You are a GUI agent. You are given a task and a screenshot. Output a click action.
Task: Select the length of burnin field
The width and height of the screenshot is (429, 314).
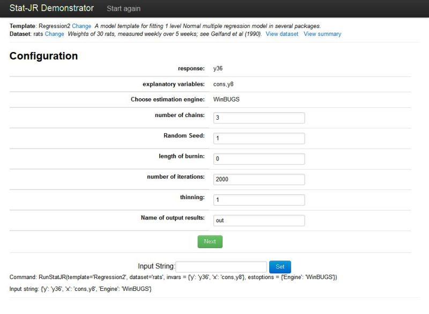tap(259, 159)
